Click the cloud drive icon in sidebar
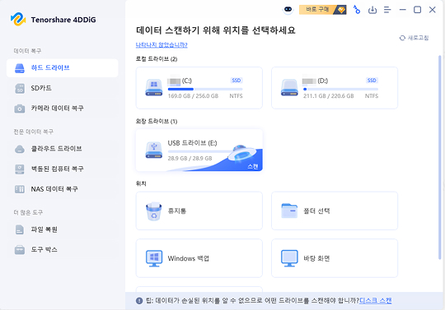445x310 pixels. pyautogui.click(x=20, y=149)
